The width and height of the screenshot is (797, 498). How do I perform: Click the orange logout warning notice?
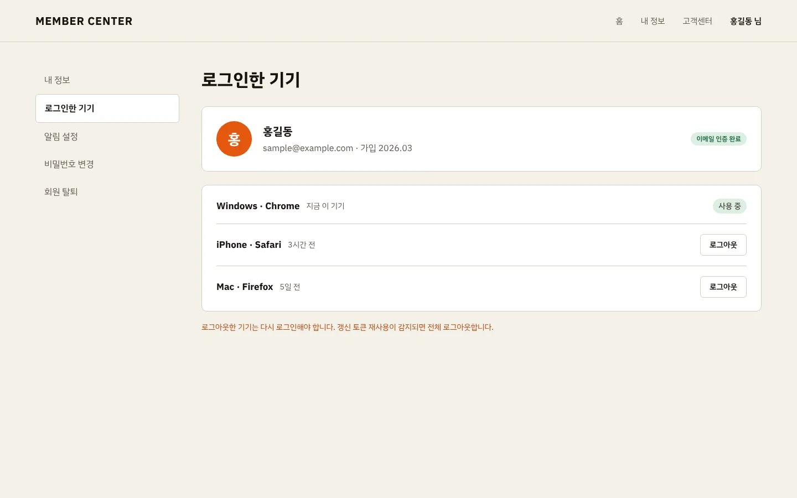348,327
